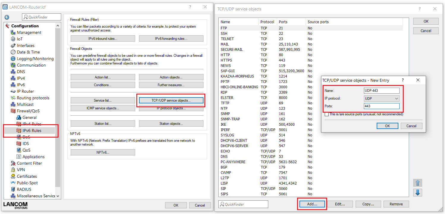Viewport: 445px width, 214px height.
Task: Click the Content Filter icon
Action: coord(13,163)
